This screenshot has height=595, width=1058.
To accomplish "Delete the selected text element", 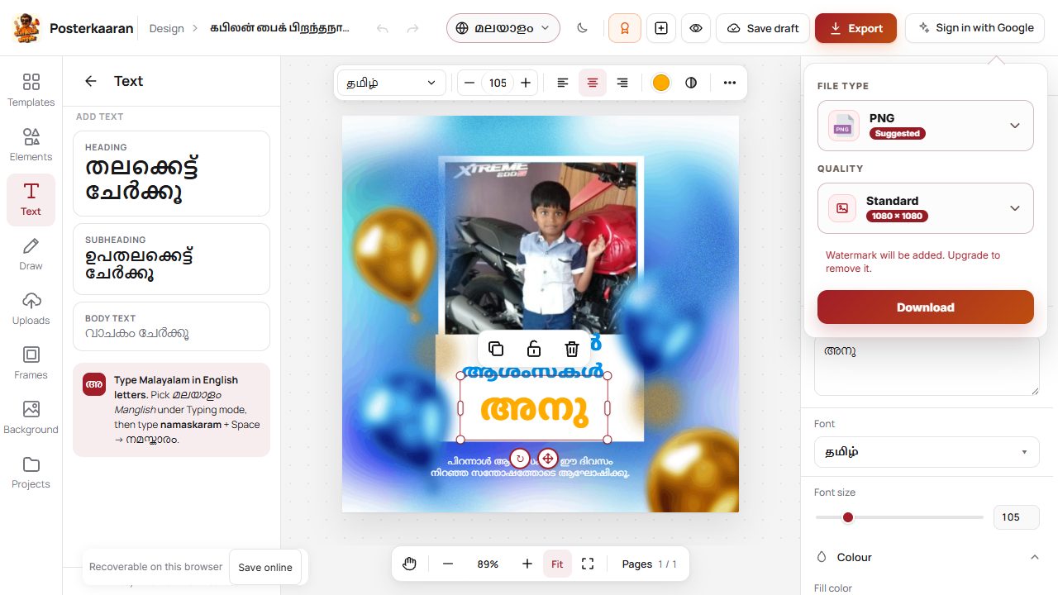I will tap(572, 349).
